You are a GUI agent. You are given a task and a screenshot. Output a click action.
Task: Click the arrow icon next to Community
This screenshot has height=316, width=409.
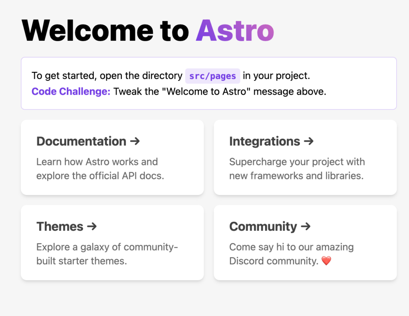[x=306, y=227]
